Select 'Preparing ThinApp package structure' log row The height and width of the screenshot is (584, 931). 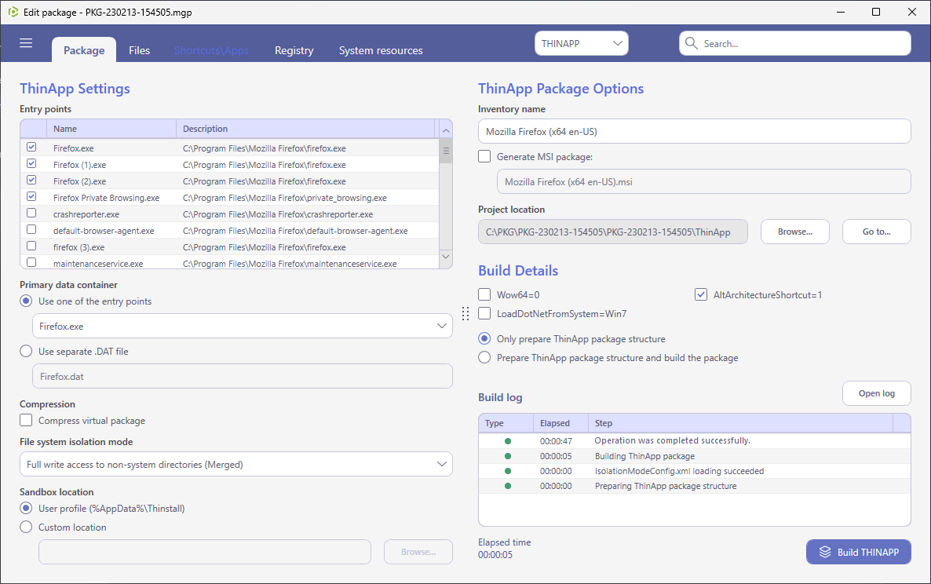click(694, 486)
